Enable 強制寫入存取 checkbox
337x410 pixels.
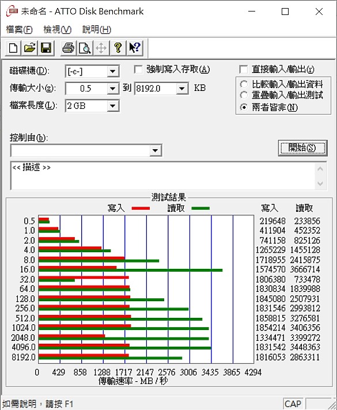coord(138,70)
